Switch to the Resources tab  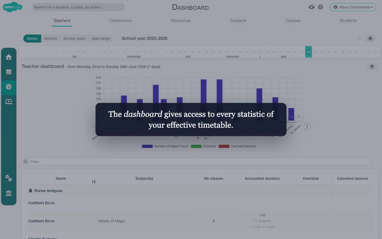coord(181,21)
